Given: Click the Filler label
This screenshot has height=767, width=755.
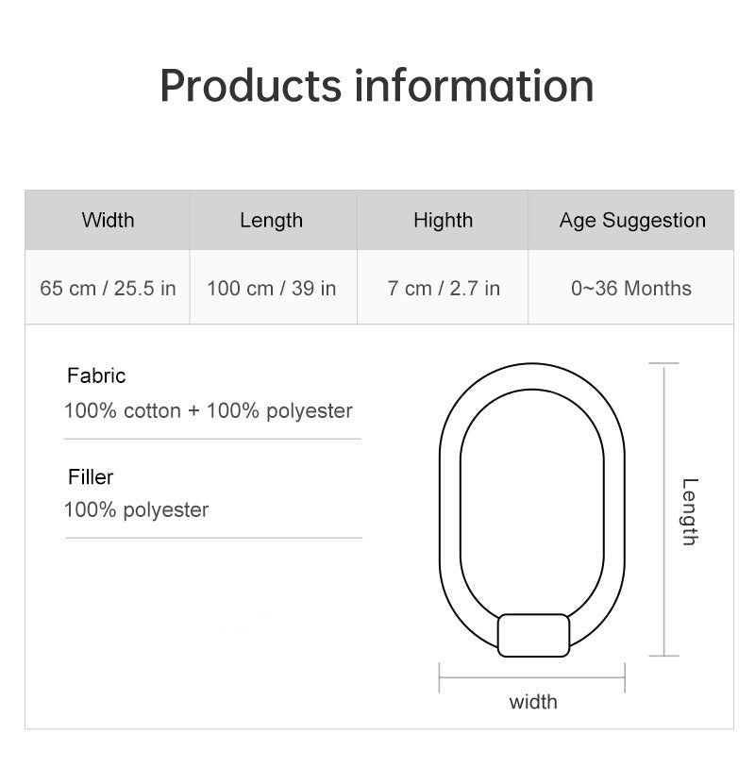Looking at the screenshot, I should coord(91,477).
